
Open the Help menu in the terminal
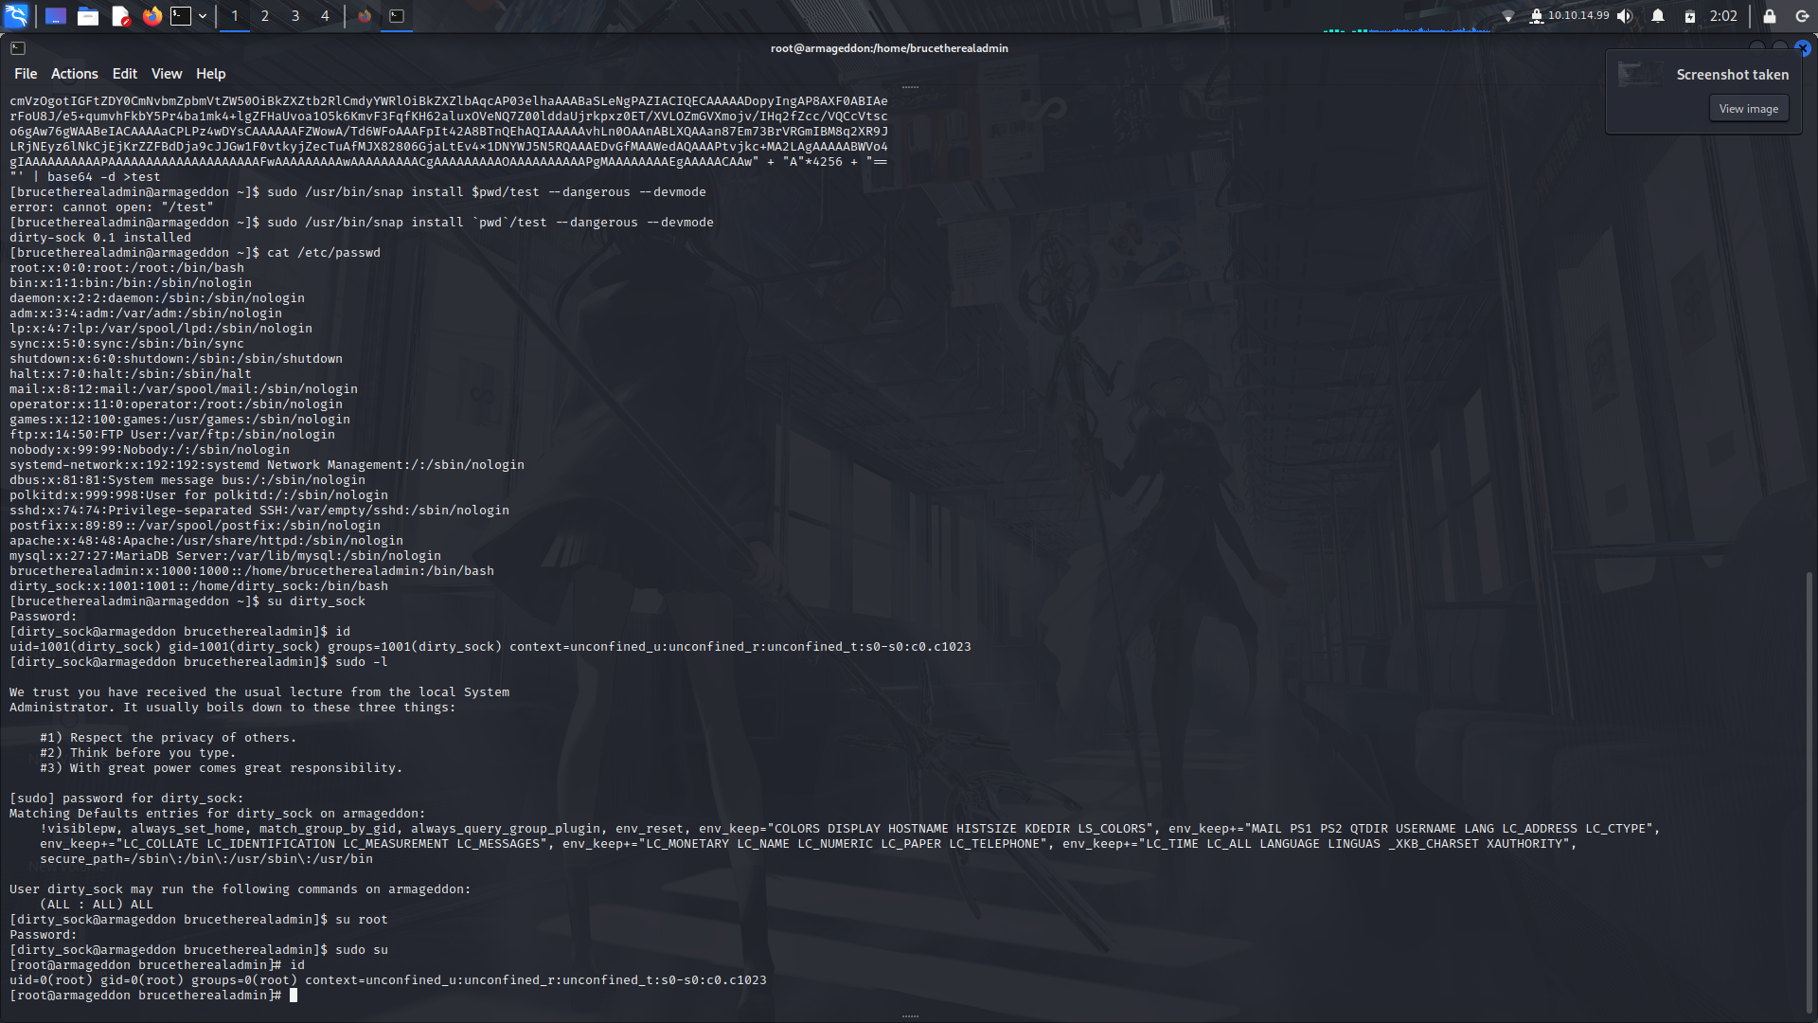[210, 73]
